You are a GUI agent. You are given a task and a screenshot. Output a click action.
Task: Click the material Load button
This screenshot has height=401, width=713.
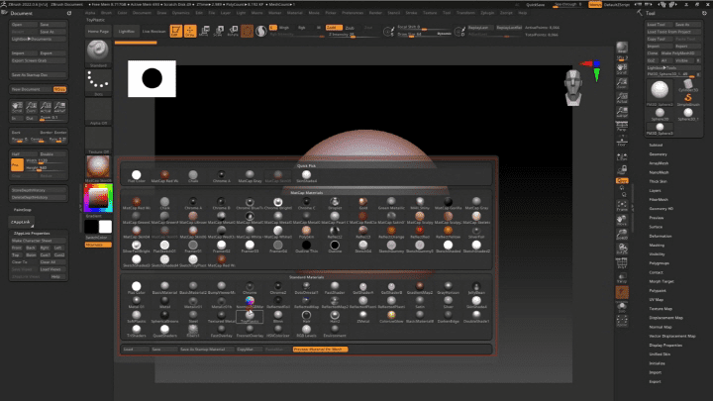pos(135,350)
